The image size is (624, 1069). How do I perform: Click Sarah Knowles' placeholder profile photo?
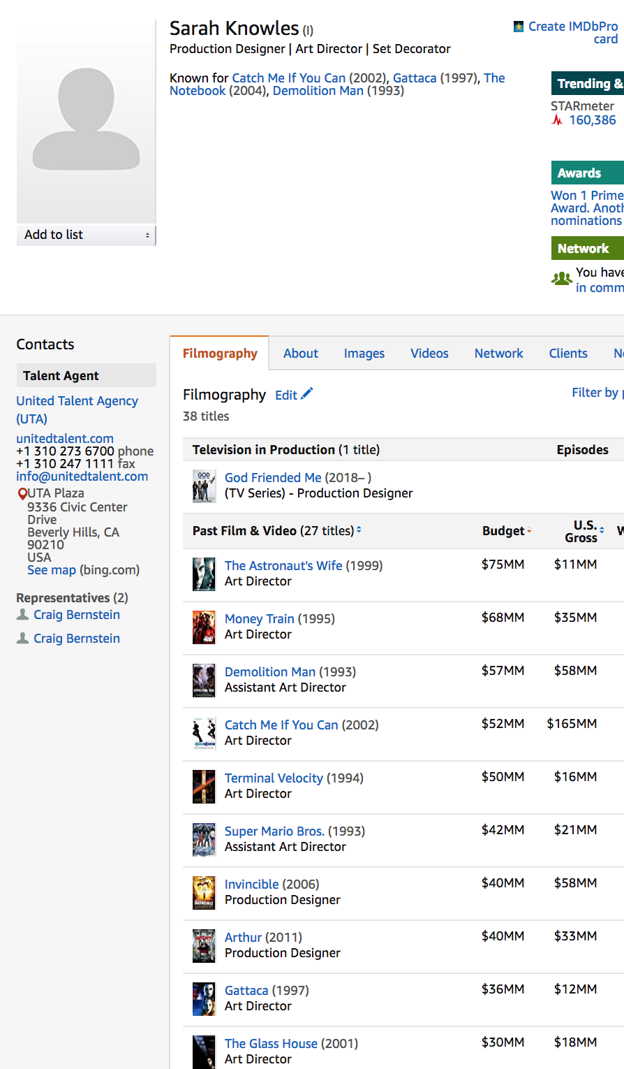pos(86,122)
